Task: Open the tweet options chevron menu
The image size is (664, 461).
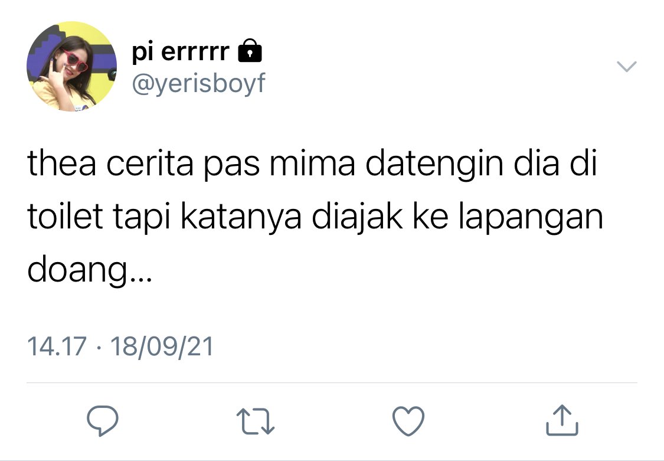Action: coord(626,67)
